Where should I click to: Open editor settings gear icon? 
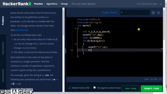point(158,13)
